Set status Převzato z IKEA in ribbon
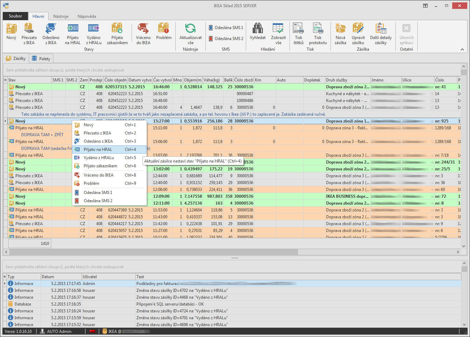Screen dimensions: 470x337 coord(29,34)
